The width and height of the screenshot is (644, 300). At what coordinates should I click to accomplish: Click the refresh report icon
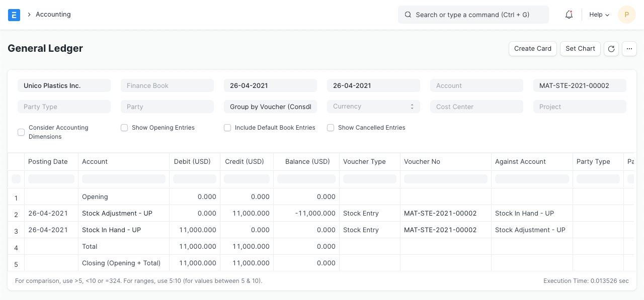click(611, 49)
